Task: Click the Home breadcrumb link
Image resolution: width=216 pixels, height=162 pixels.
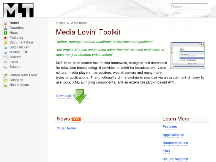Action: tap(61, 23)
